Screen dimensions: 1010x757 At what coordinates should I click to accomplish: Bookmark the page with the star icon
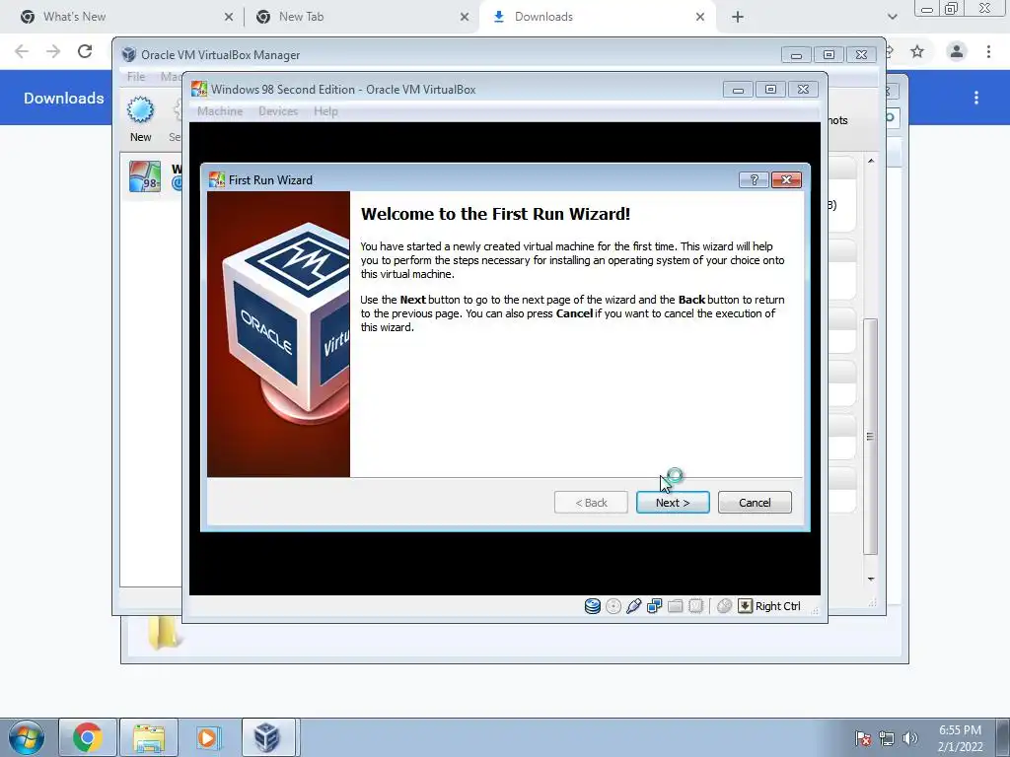click(x=917, y=51)
